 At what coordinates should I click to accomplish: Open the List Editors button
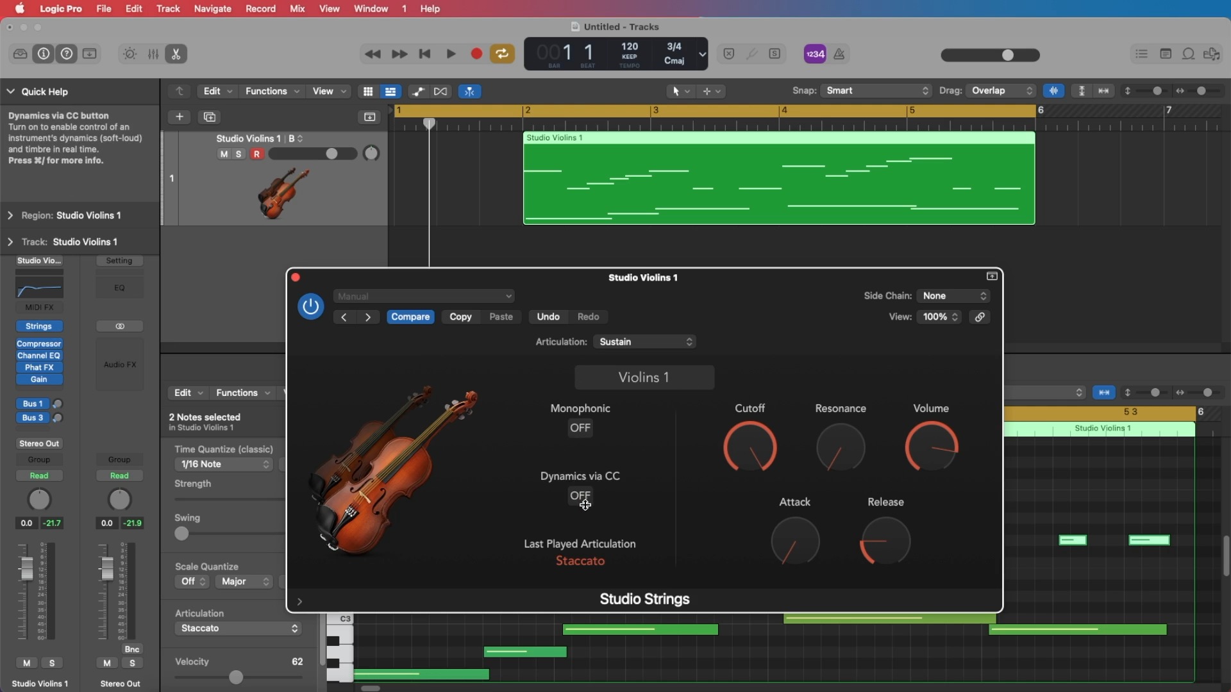click(1141, 54)
